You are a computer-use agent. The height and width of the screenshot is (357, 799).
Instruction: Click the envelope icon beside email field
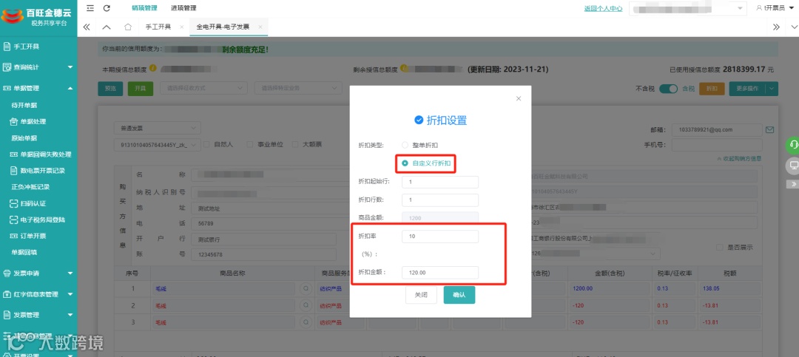click(769, 130)
